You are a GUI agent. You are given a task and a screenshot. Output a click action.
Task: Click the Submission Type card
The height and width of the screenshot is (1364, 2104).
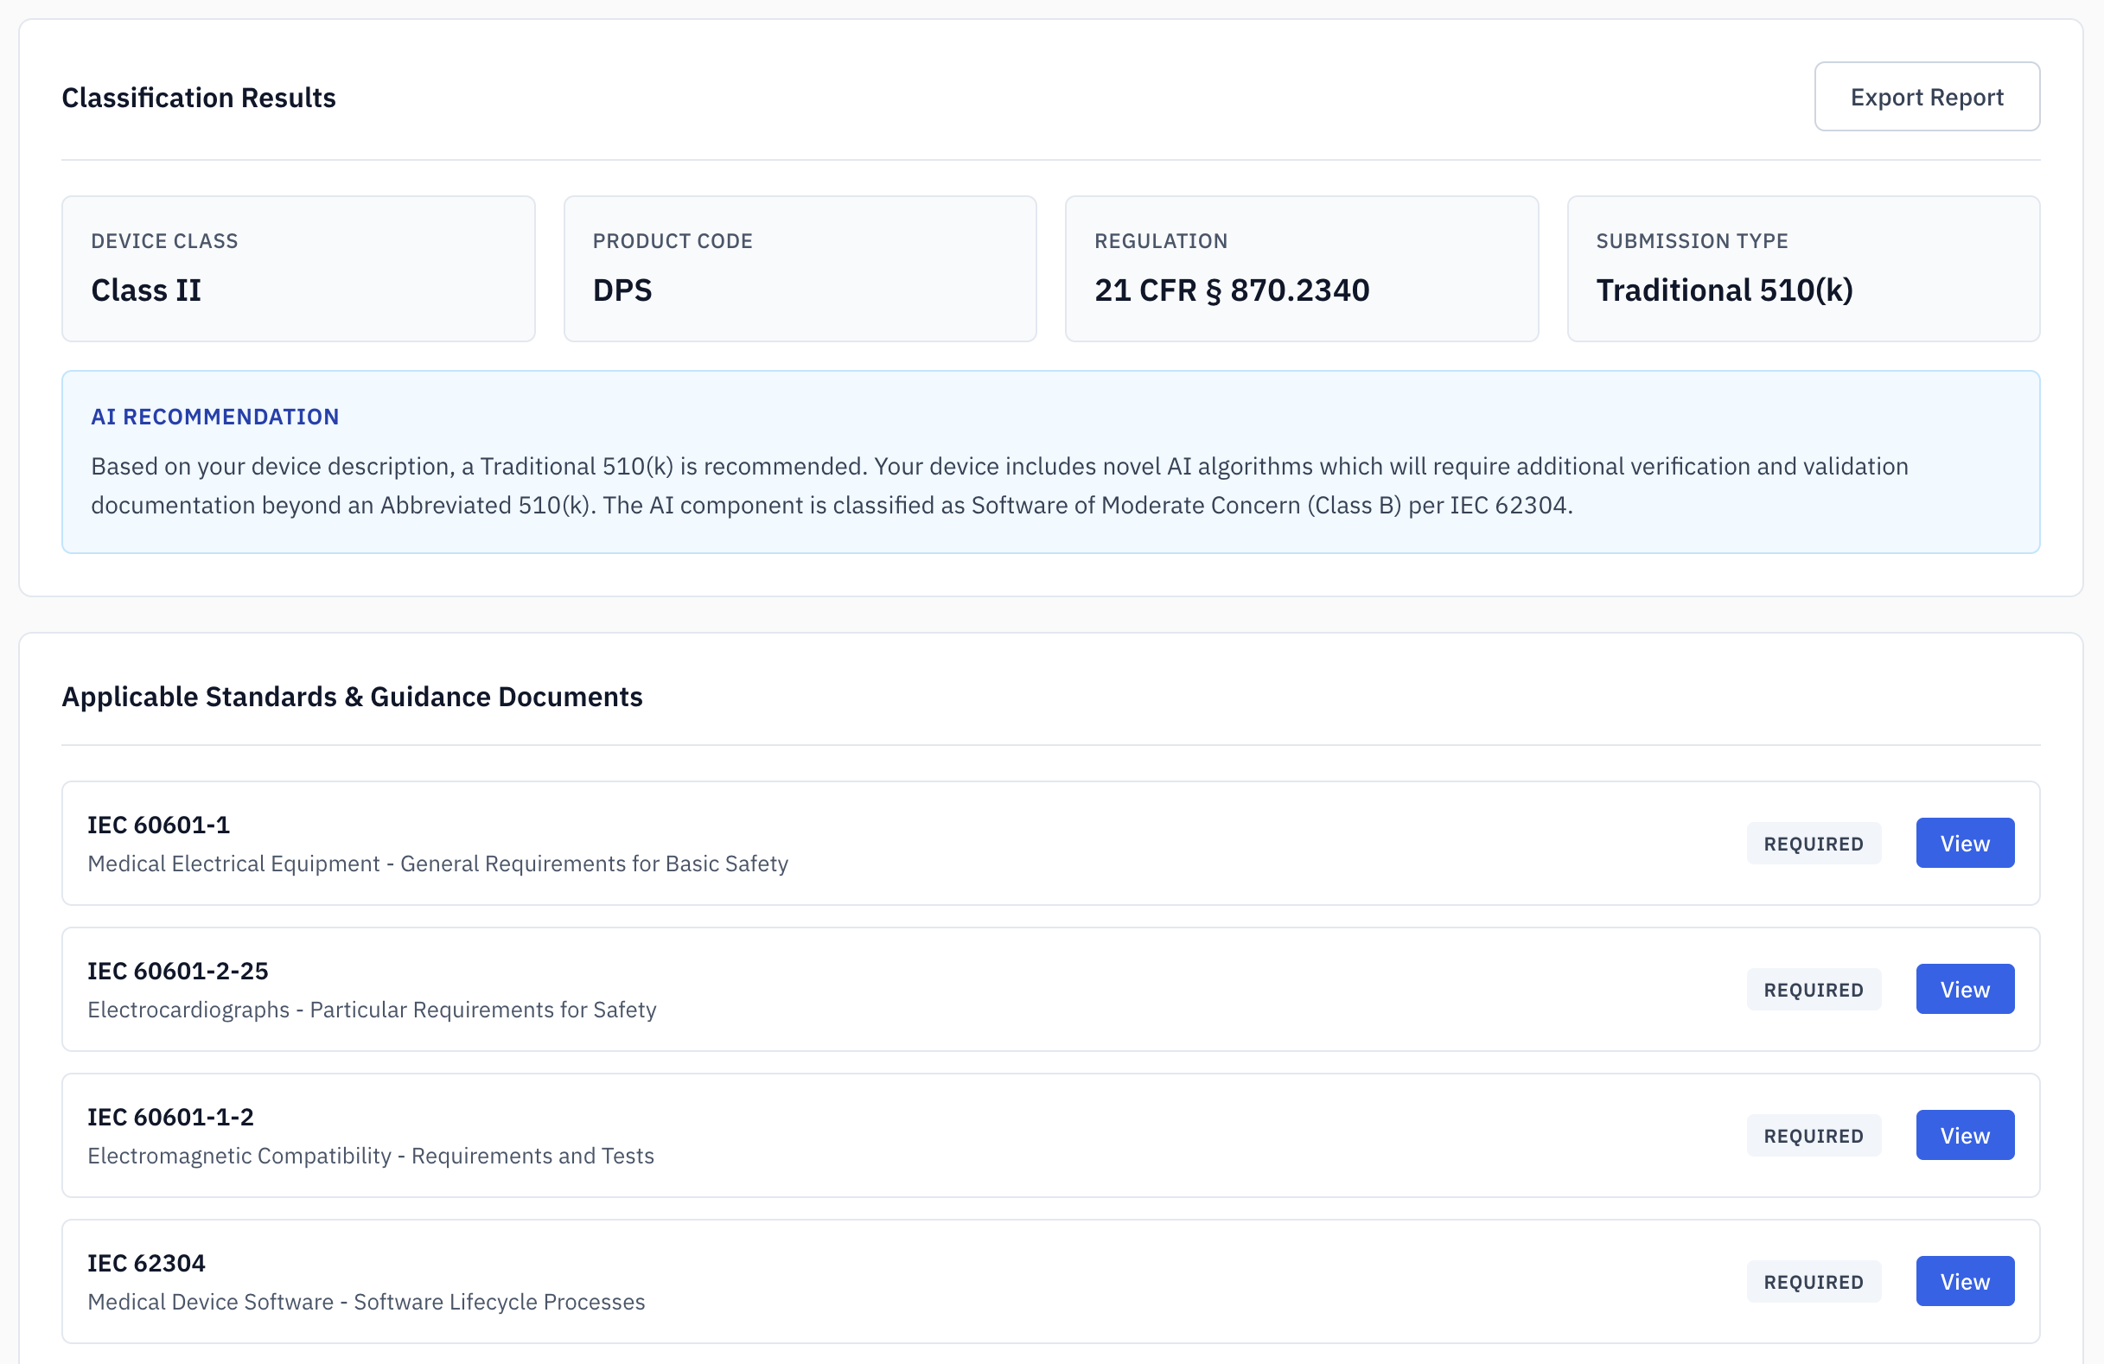point(1802,269)
